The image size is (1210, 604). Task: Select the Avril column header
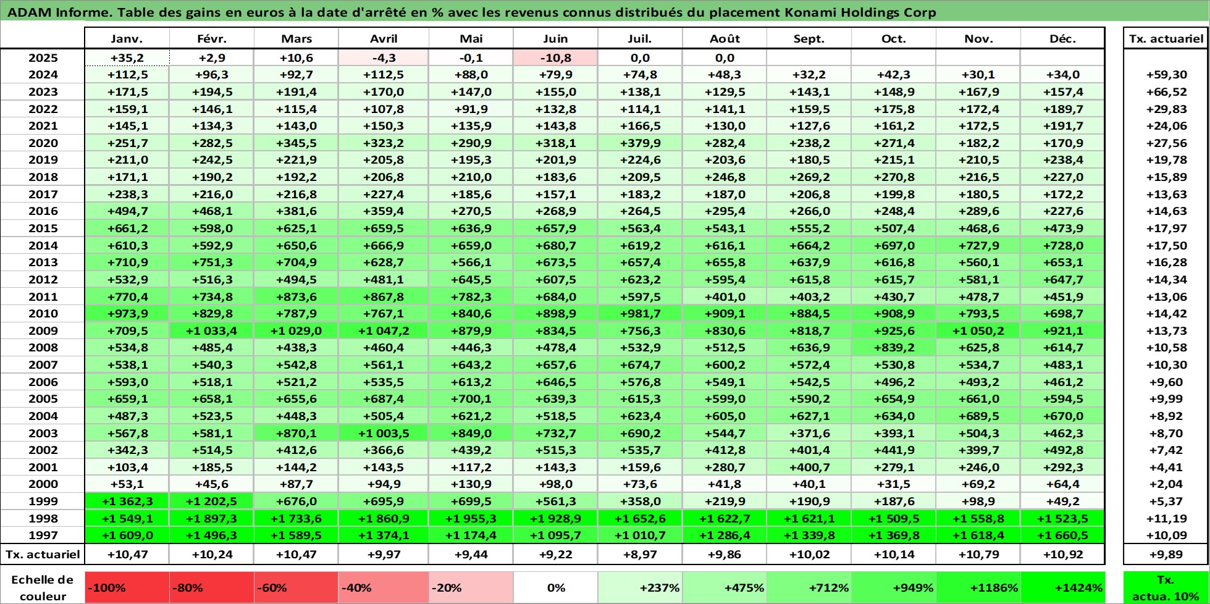pyautogui.click(x=384, y=38)
